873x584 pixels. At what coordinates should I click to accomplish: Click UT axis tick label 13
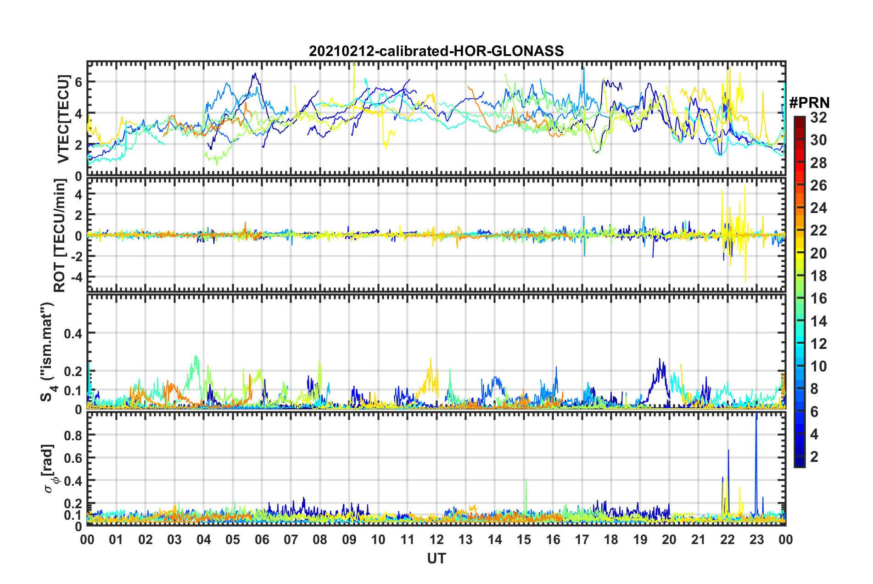coord(465,539)
